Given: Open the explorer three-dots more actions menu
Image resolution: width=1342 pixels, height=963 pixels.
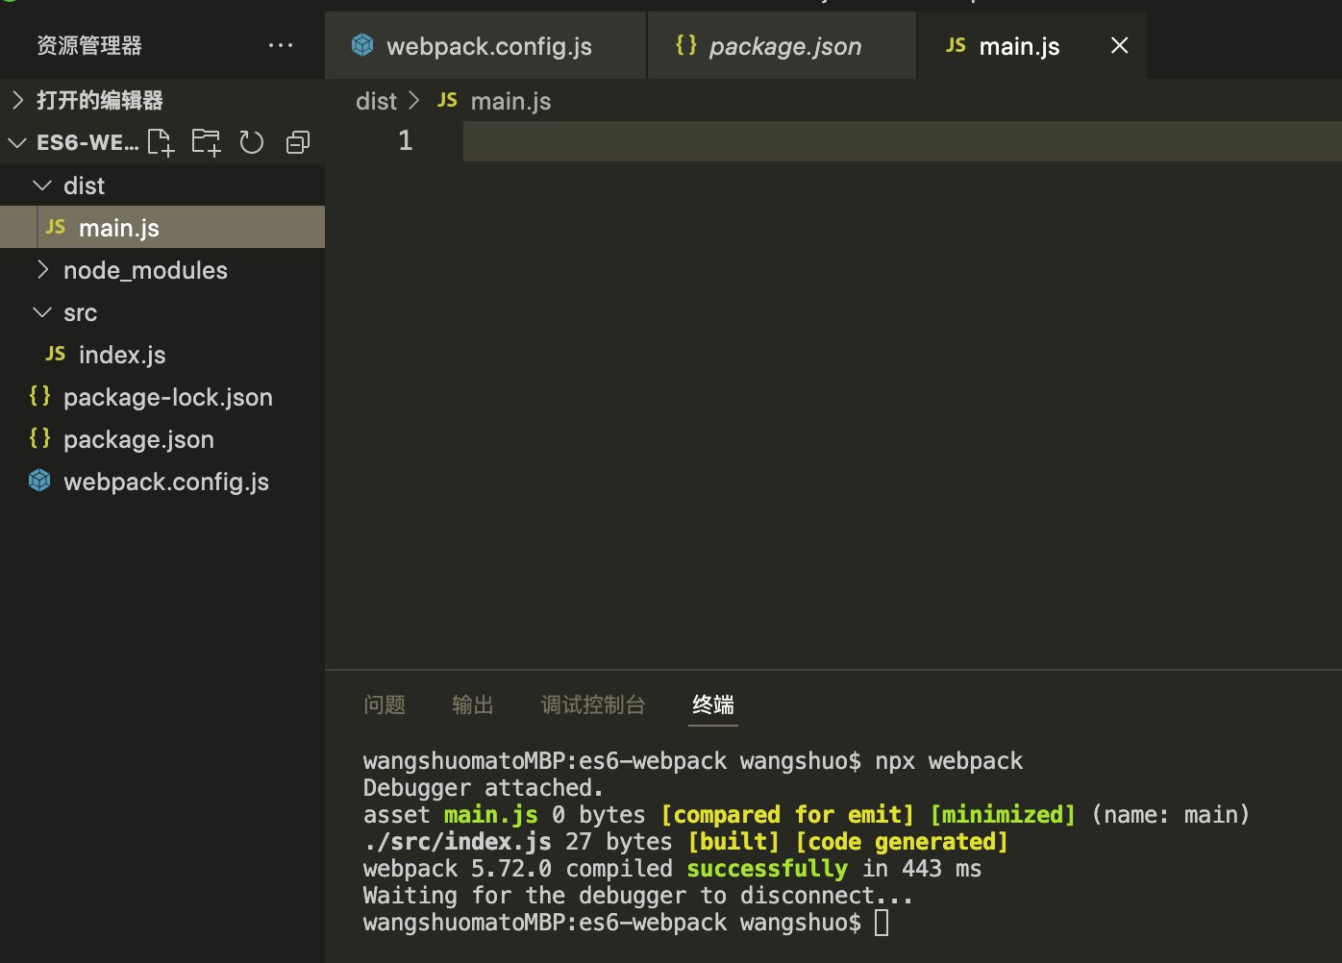Looking at the screenshot, I should coord(281,45).
